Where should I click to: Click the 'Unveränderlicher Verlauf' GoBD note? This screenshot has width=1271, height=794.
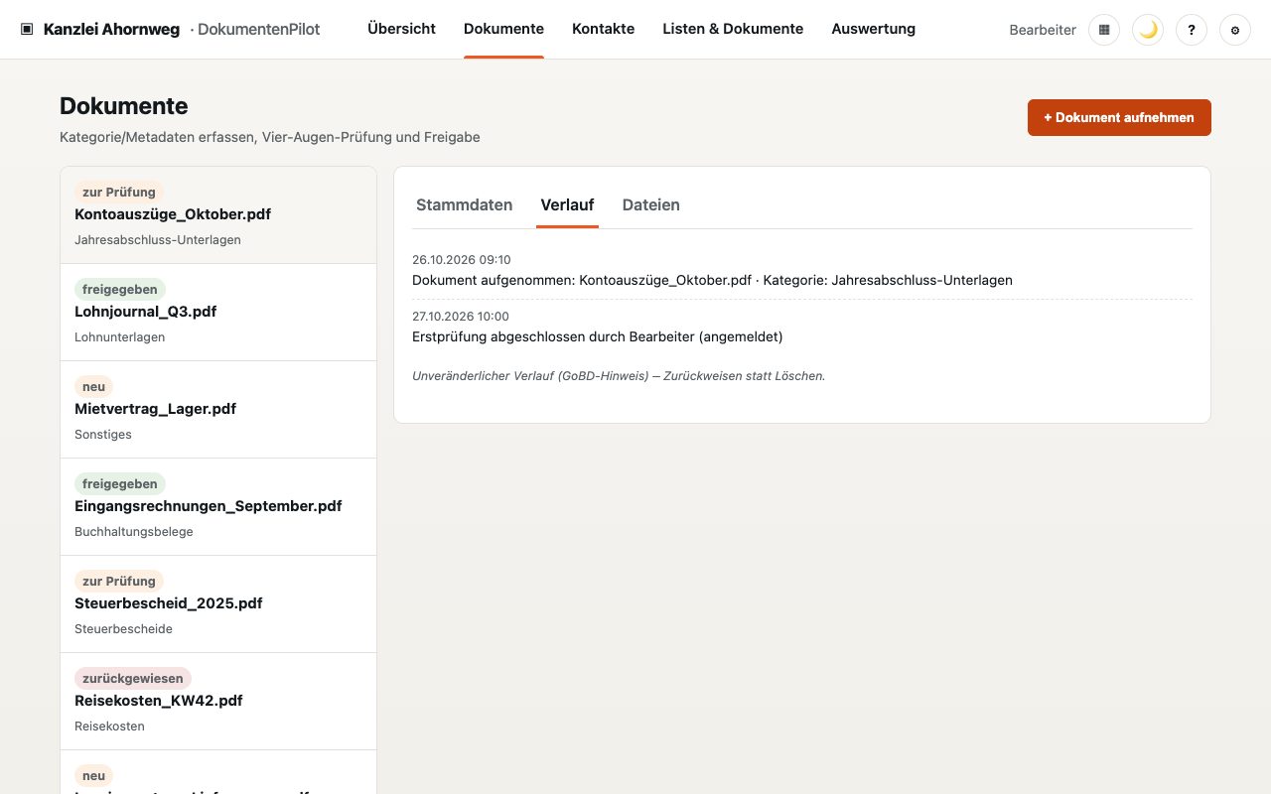point(619,376)
